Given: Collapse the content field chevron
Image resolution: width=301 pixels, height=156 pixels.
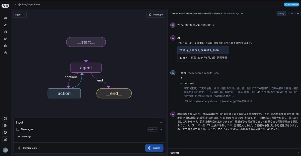Looking at the screenshot, I should click(x=181, y=83).
